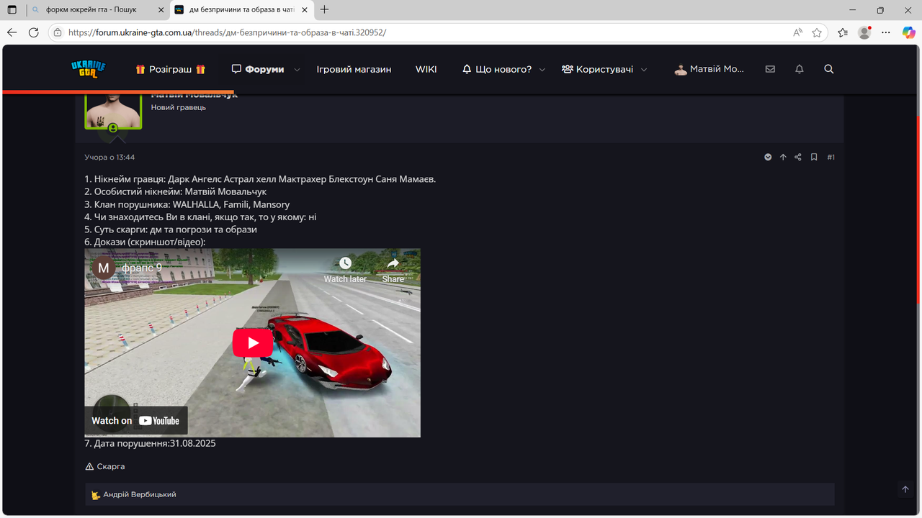Click the line '5. Суть скарги: дм та погрози та образи'
The image size is (922, 518).
171,230
